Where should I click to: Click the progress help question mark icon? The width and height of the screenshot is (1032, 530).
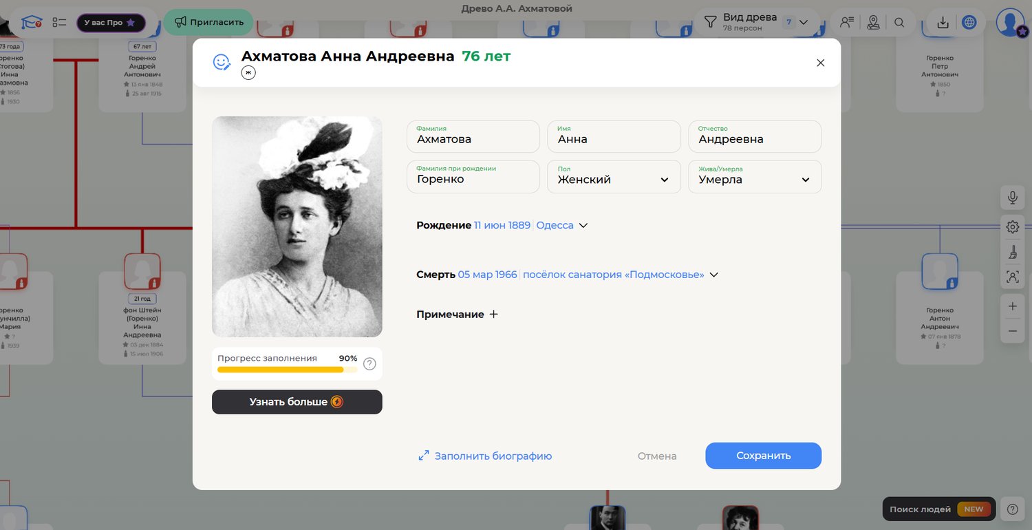(x=369, y=364)
